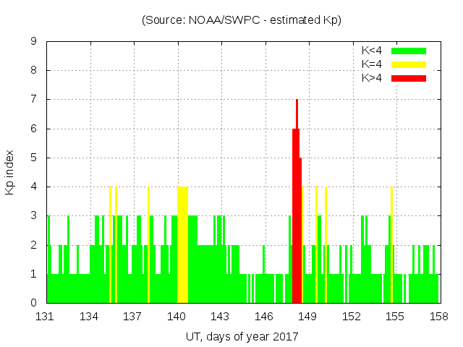Screen dimensions: 463x347
Task: Click the 'Kp index' y-axis label
Action: tap(10, 172)
